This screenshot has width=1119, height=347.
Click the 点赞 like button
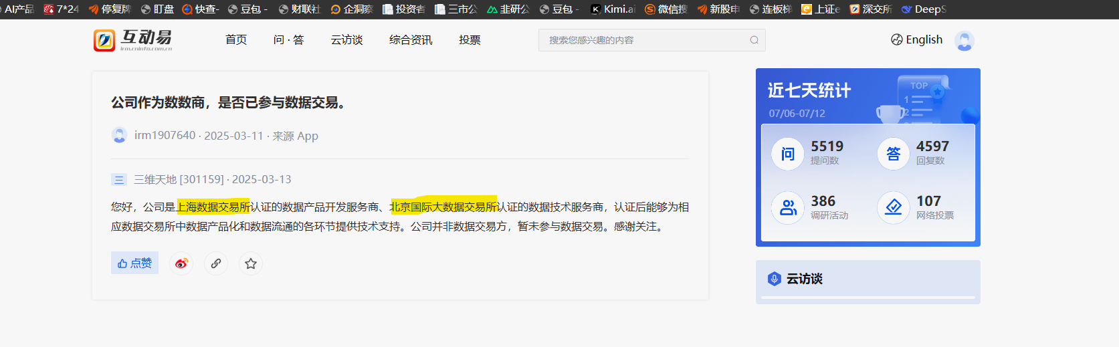pyautogui.click(x=134, y=263)
